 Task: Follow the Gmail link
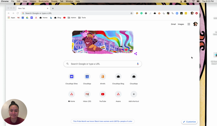pos(173,24)
